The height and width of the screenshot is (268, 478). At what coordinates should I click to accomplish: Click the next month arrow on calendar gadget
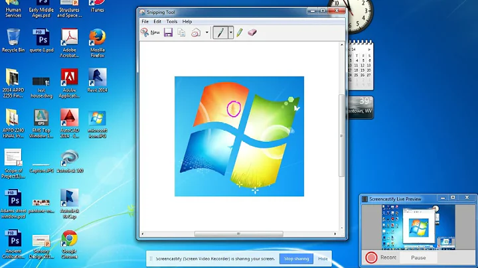tap(369, 49)
